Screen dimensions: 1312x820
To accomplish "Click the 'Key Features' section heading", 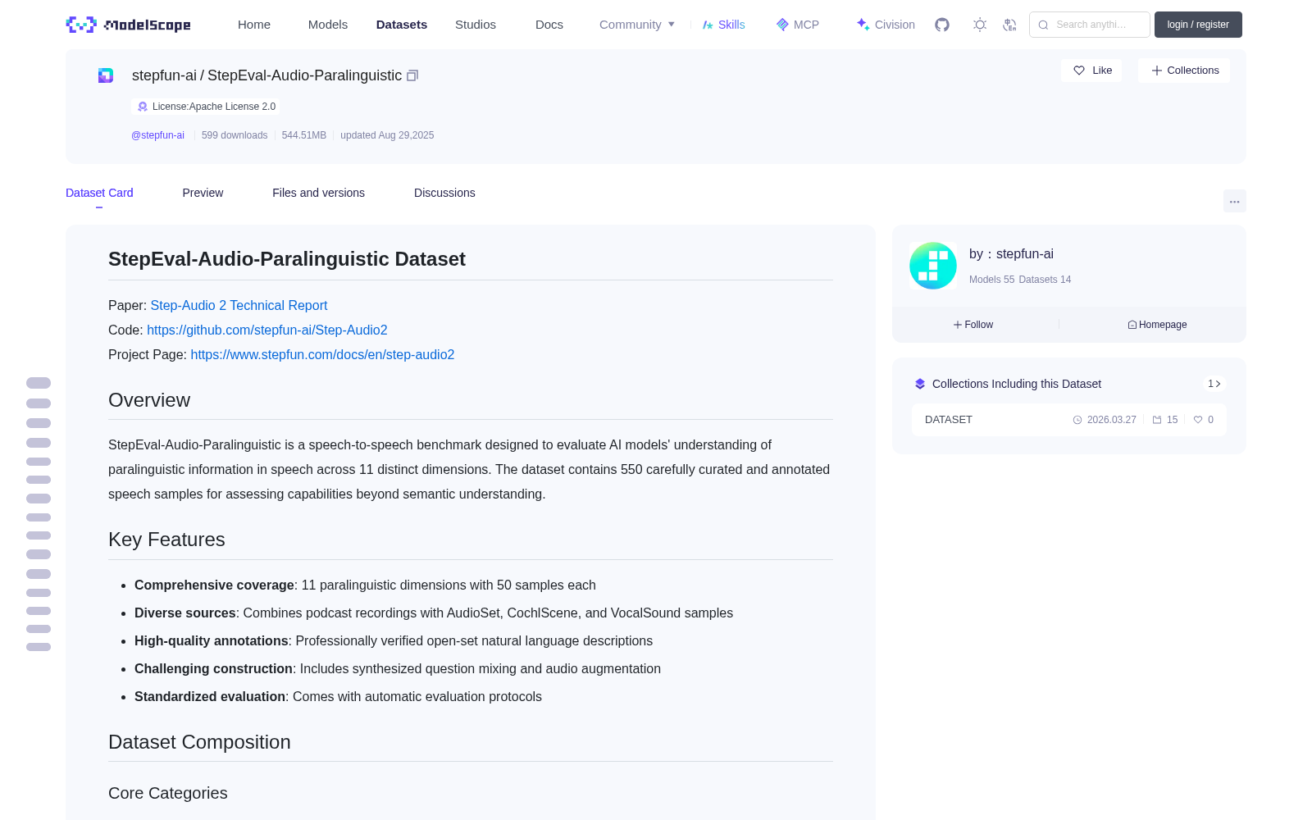I will pos(166,540).
